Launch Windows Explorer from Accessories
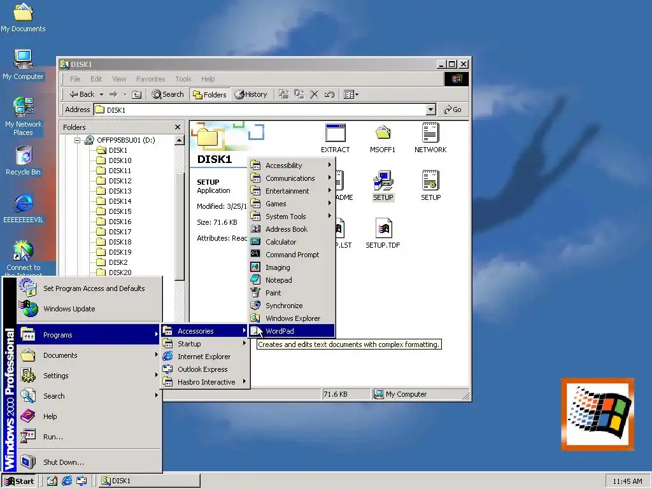The image size is (652, 489). [292, 318]
